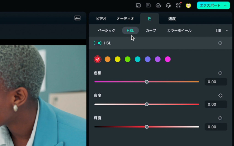Screen dimensions: 234x146
Task: Disable the HSL toggle switch
Action: click(97, 43)
